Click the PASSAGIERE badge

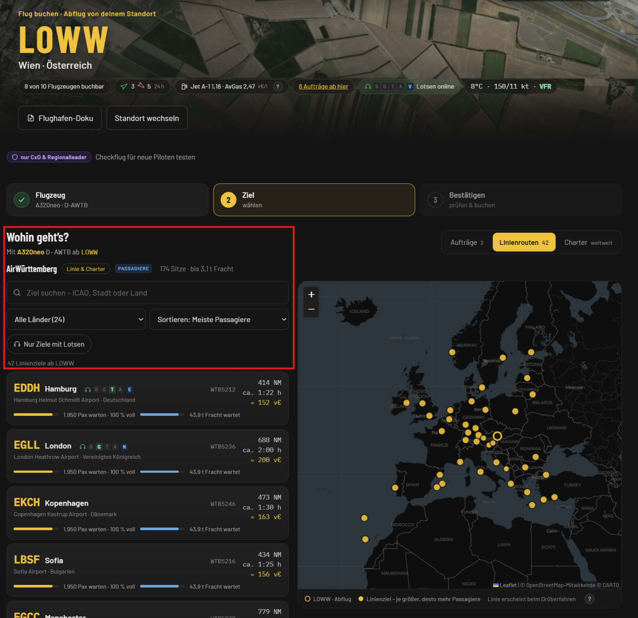[x=133, y=269]
